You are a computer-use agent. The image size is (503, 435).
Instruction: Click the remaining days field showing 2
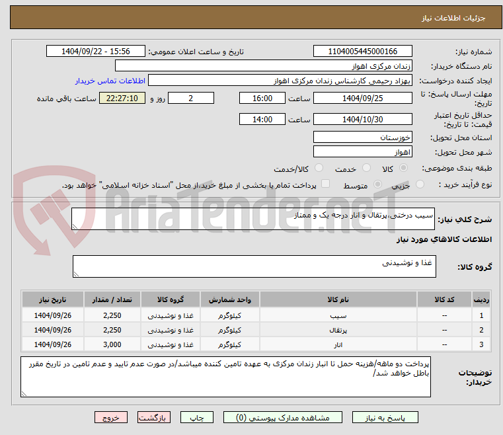pyautogui.click(x=191, y=98)
